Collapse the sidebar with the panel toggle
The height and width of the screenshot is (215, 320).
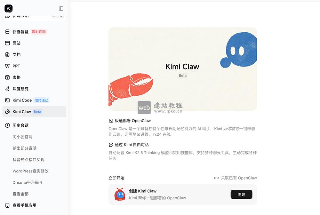click(61, 9)
